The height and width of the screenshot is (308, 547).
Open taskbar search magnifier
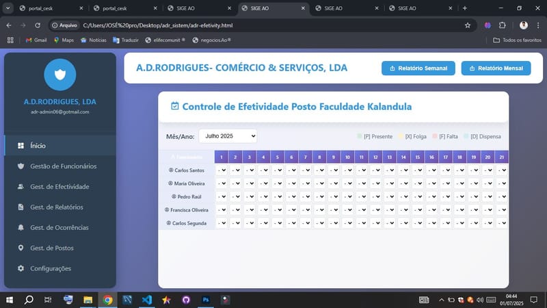click(29, 300)
